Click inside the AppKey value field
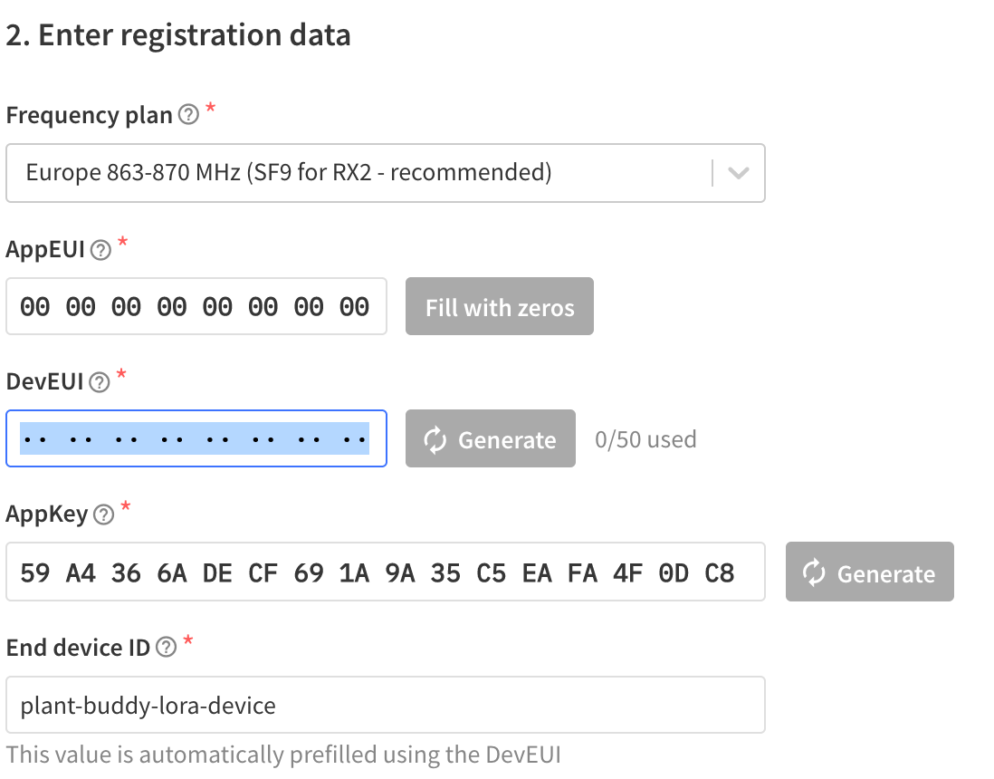The width and height of the screenshot is (994, 779). [385, 572]
